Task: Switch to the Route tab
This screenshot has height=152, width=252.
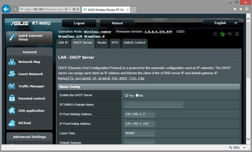Action: [102, 43]
